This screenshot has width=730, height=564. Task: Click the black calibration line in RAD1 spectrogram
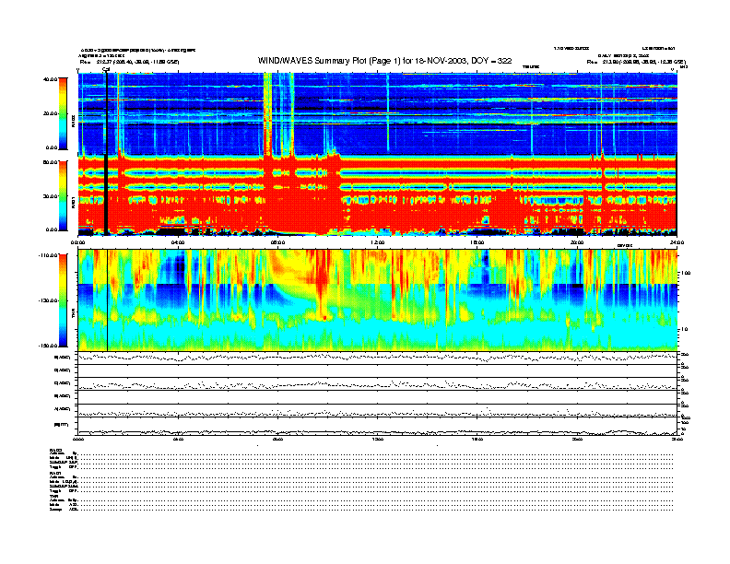pos(106,195)
